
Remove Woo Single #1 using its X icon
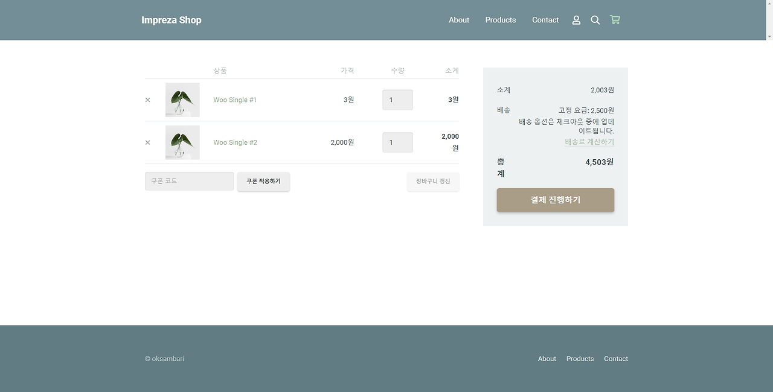click(x=147, y=100)
